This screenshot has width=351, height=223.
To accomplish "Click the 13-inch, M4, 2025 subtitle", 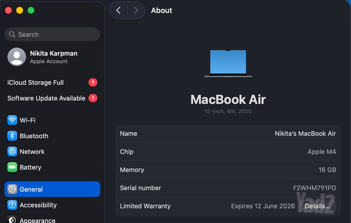I will coord(228,111).
